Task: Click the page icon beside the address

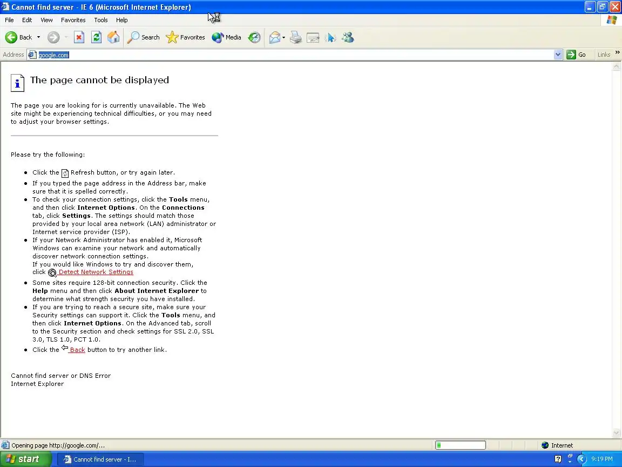Action: click(x=32, y=55)
